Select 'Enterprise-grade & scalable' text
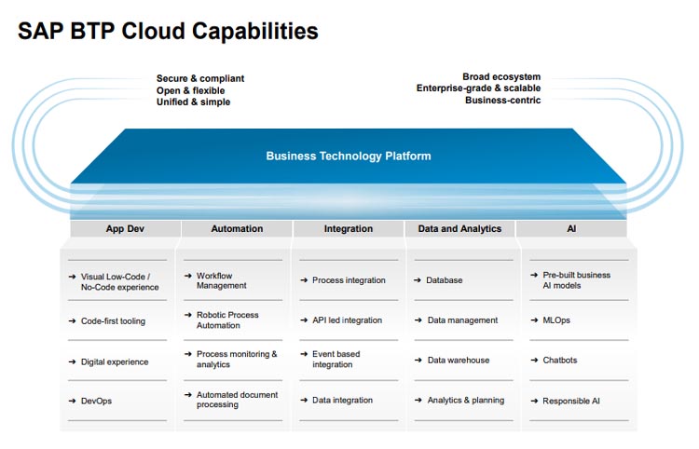Screen dimensions: 699x449 click(478, 88)
